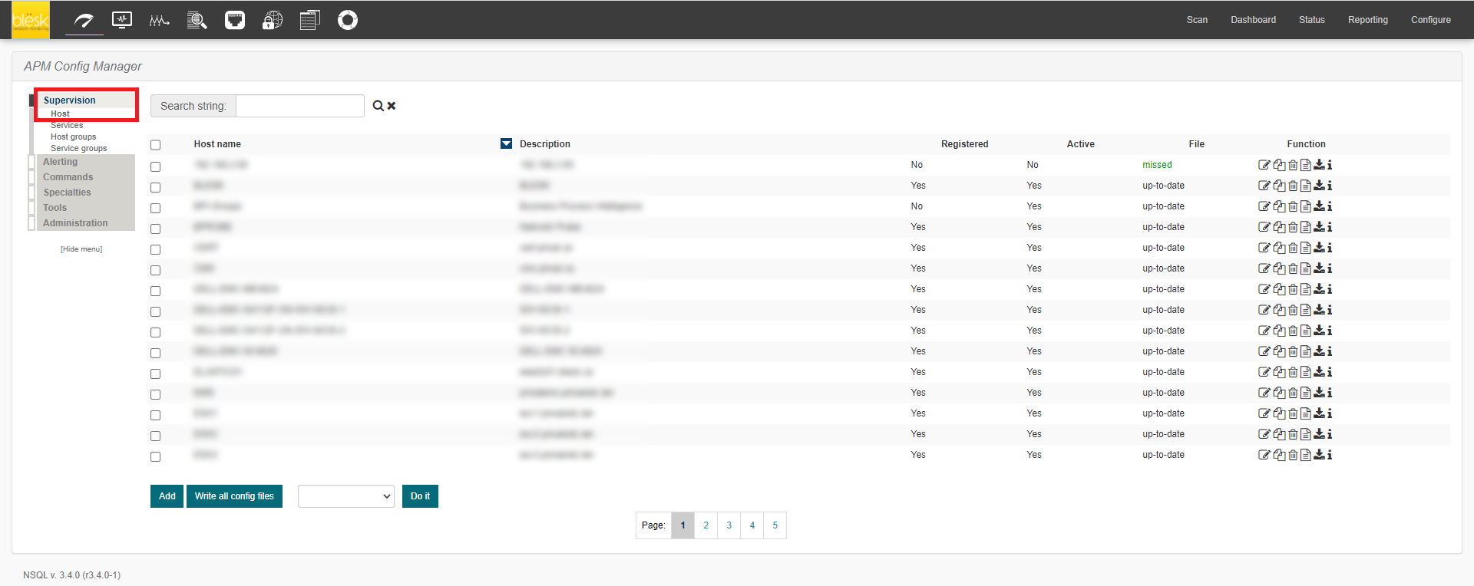Open the bulk action dropdown next to Do it
Image resolution: width=1474 pixels, height=586 pixels.
[x=346, y=496]
